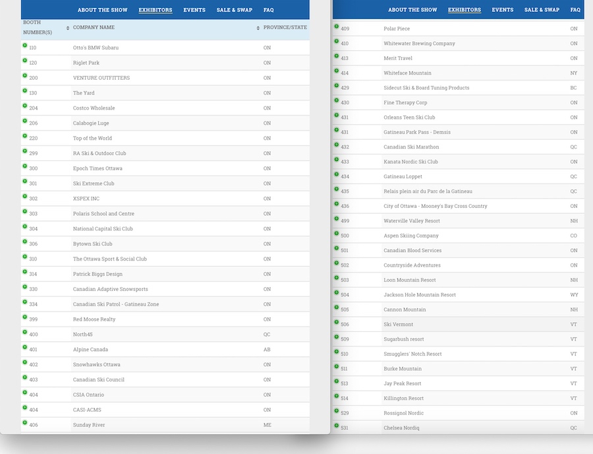This screenshot has width=593, height=454.
Task: Select Rossignol Nordic entry
Action: point(403,413)
